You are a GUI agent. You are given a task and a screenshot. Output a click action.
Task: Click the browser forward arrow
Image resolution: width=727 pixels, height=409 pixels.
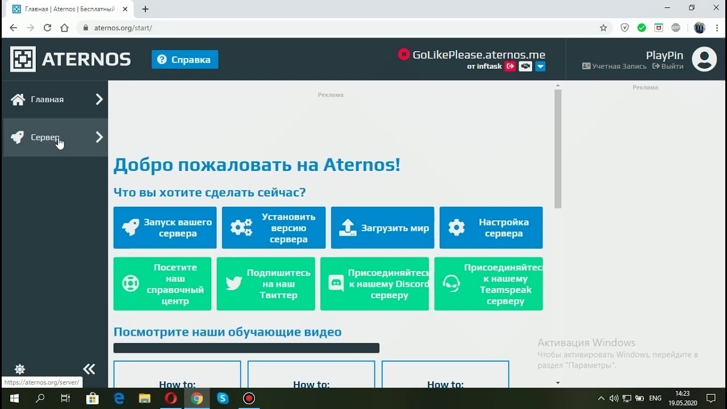(30, 27)
